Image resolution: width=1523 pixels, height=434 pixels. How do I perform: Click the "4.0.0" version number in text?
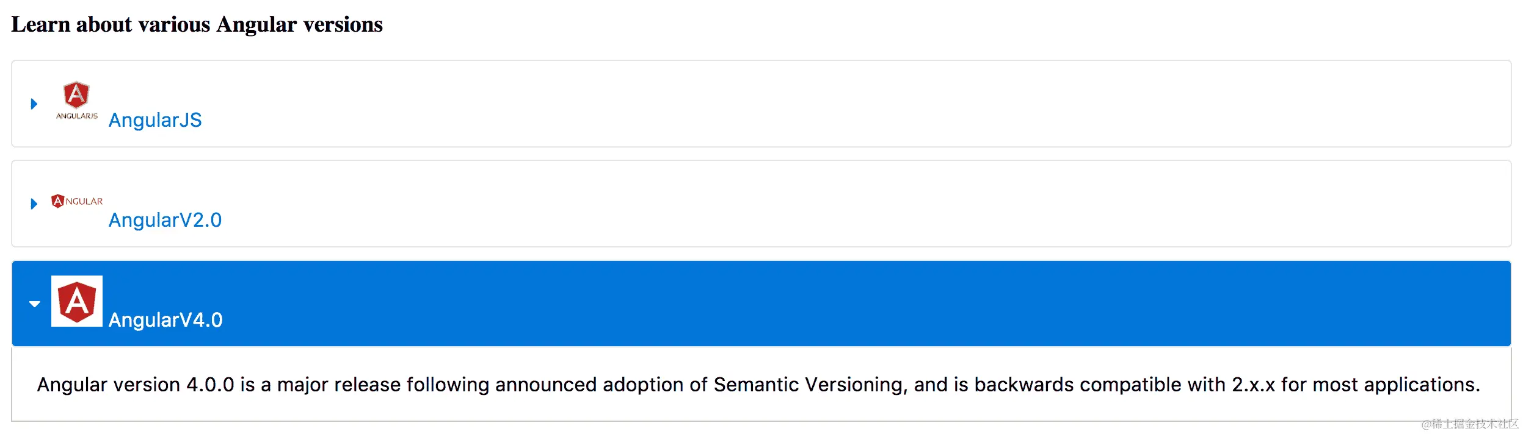point(210,385)
